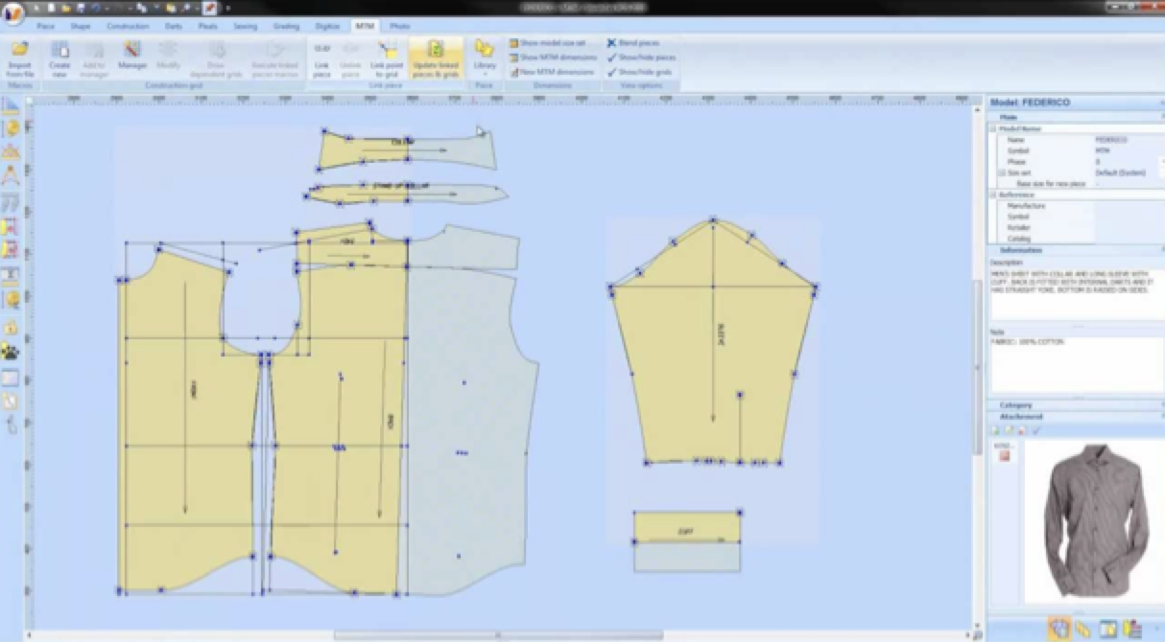Image resolution: width=1165 pixels, height=642 pixels.
Task: Click Create new construction grid
Action: point(59,58)
